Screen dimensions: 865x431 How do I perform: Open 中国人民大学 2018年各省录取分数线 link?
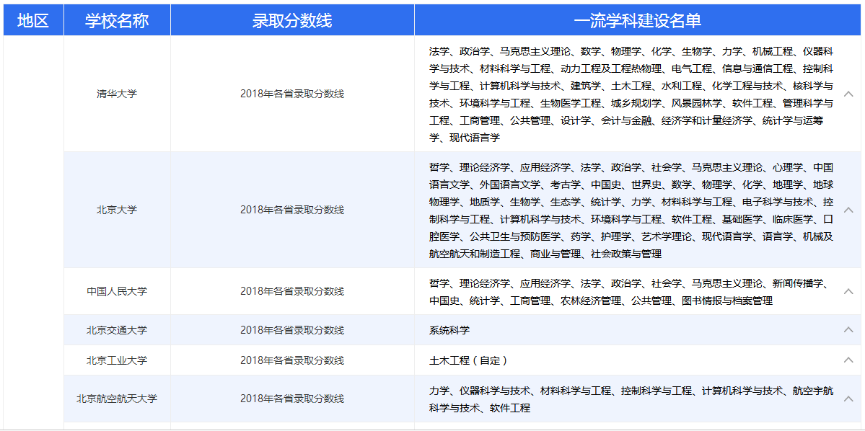point(292,291)
